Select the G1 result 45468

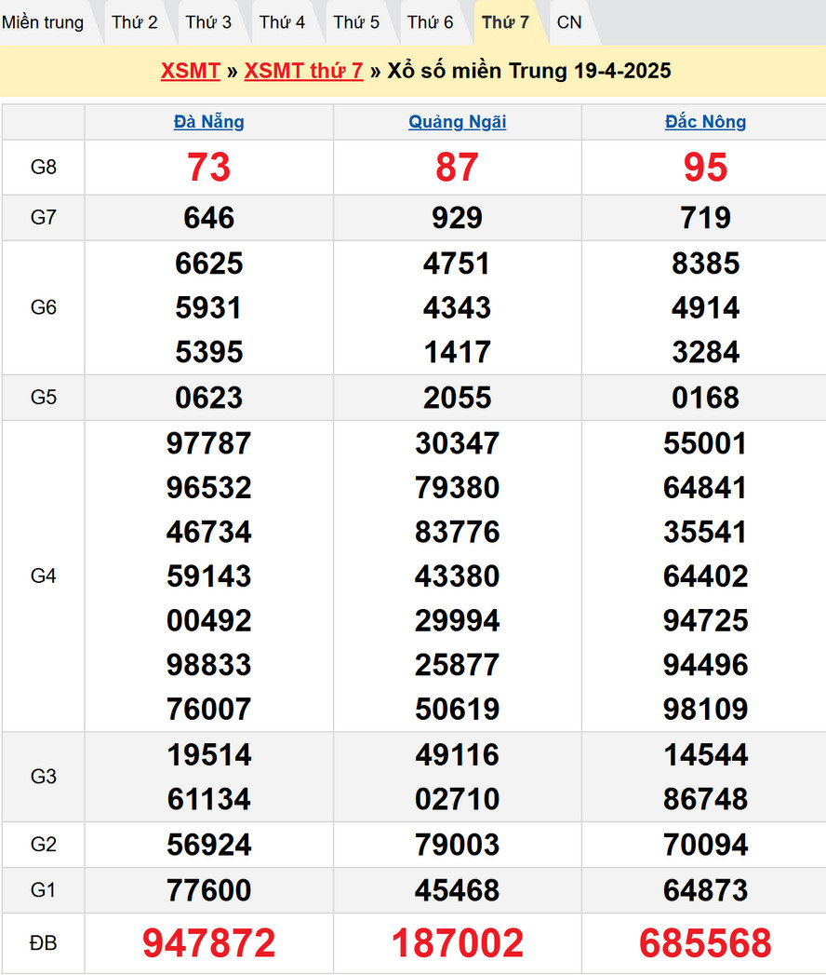[x=458, y=890]
